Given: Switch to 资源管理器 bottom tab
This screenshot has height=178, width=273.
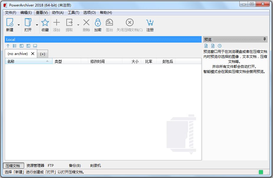Looking at the screenshot, I should (x=35, y=165).
